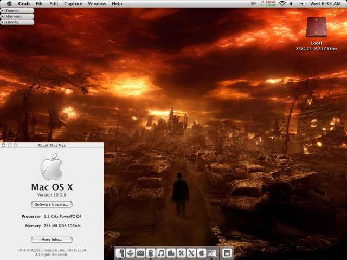Screen dimensions: 347x260
Task: Click Version 10.3.8 text in About window
Action: point(52,195)
